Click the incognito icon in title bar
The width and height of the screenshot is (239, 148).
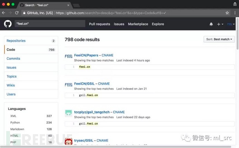click(235, 4)
